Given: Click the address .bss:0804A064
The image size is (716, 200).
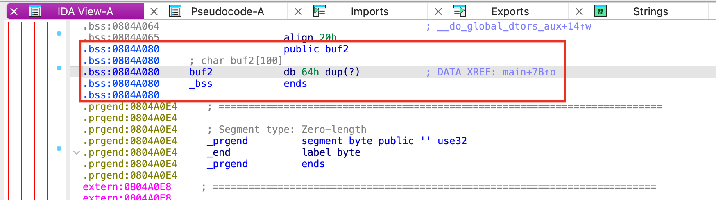Looking at the screenshot, I should (121, 26).
